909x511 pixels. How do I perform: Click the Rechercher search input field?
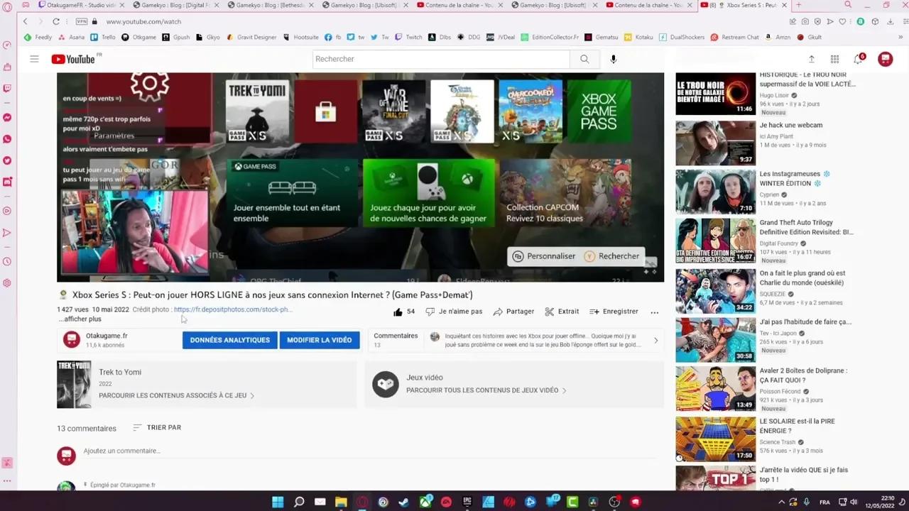440,59
